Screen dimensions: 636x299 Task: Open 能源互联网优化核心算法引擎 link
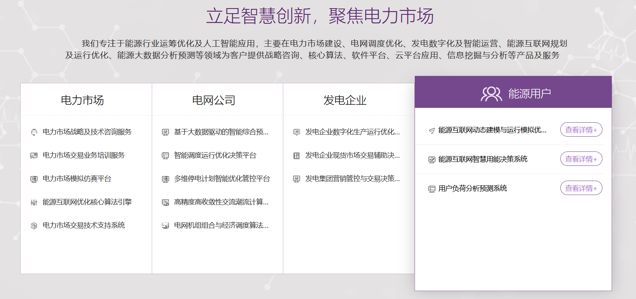pyautogui.click(x=87, y=202)
